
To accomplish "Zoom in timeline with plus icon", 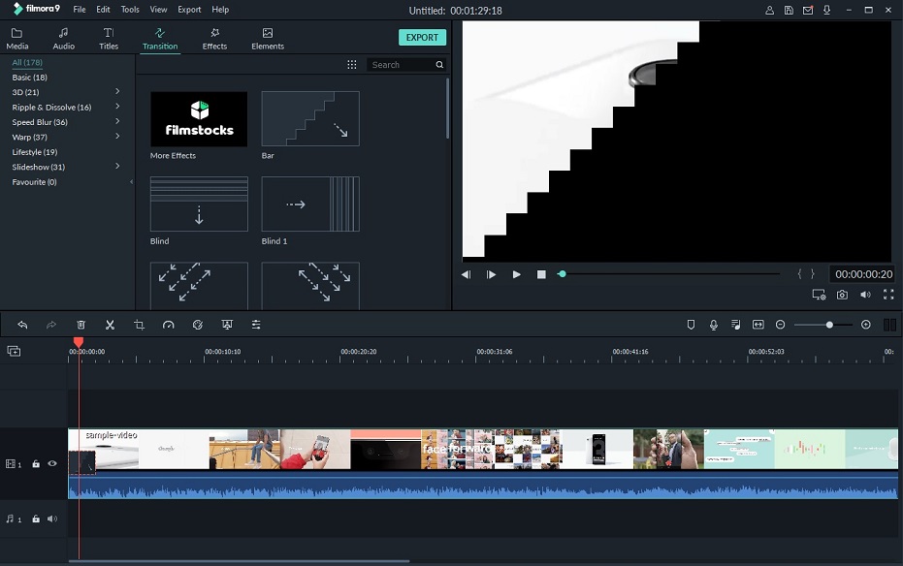I will (x=865, y=325).
